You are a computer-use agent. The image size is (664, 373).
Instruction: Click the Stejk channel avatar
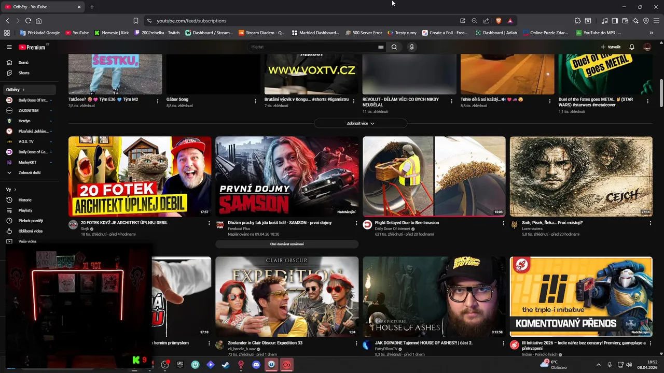[73, 225]
